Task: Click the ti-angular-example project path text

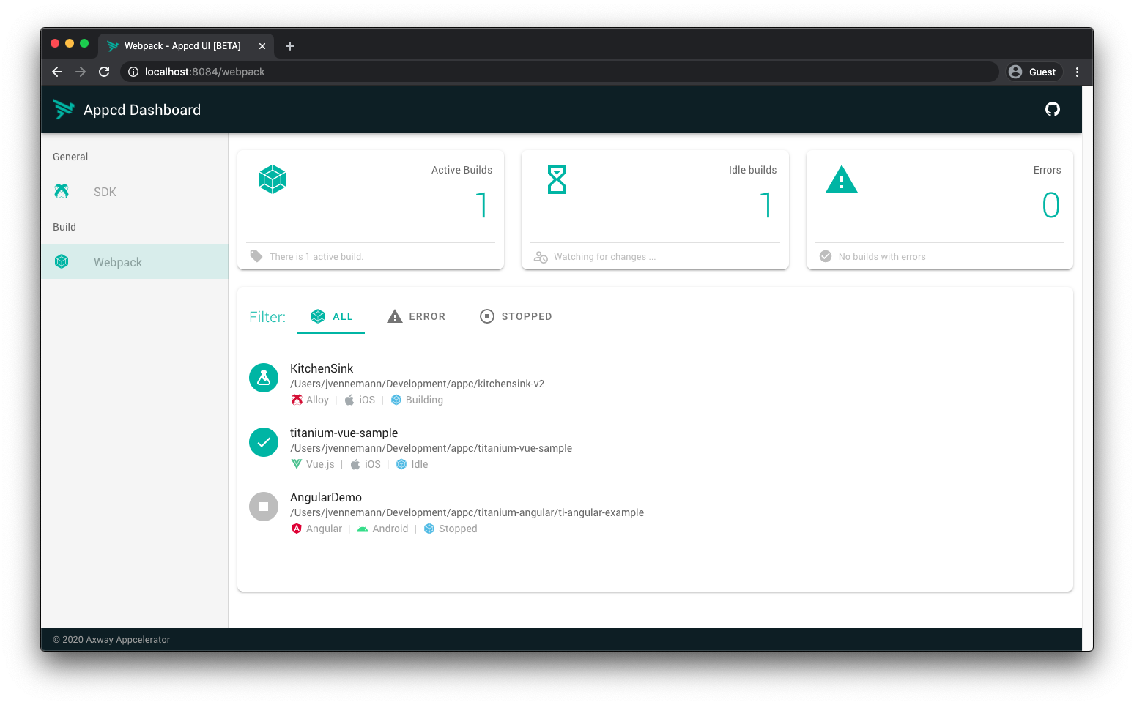Action: point(467,512)
